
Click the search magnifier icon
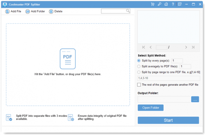point(128,11)
